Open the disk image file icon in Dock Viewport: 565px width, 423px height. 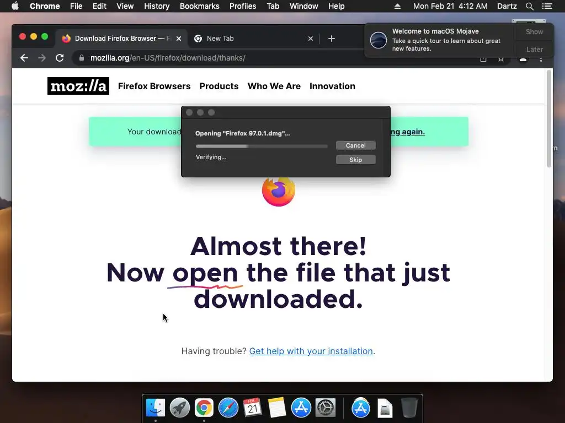pyautogui.click(x=385, y=408)
